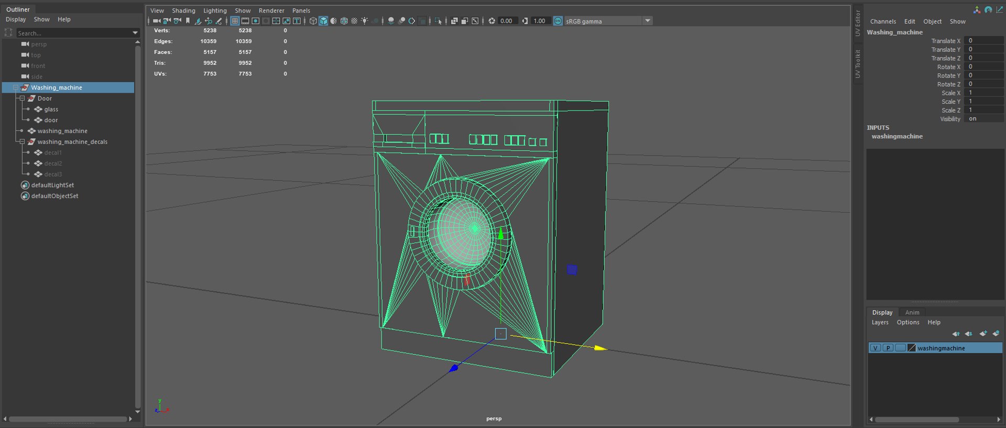Click the Exposure aperture icon
1006x428 pixels.
coord(491,21)
